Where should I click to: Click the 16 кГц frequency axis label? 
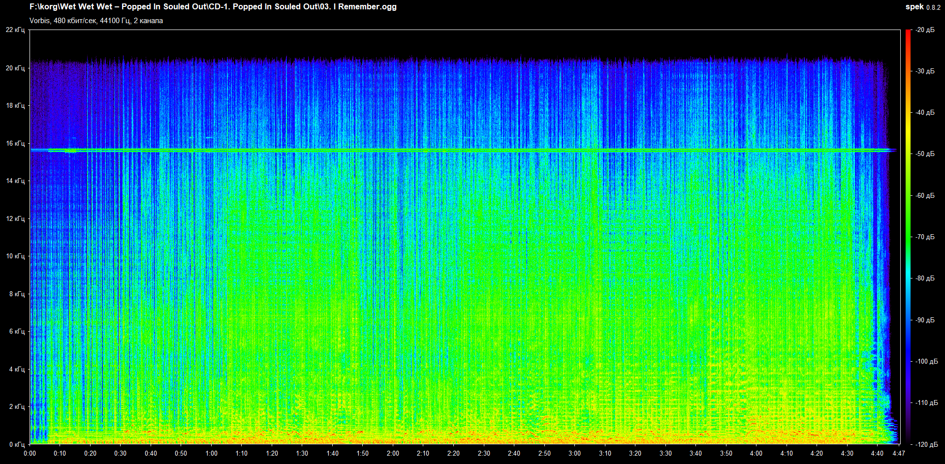coord(15,144)
